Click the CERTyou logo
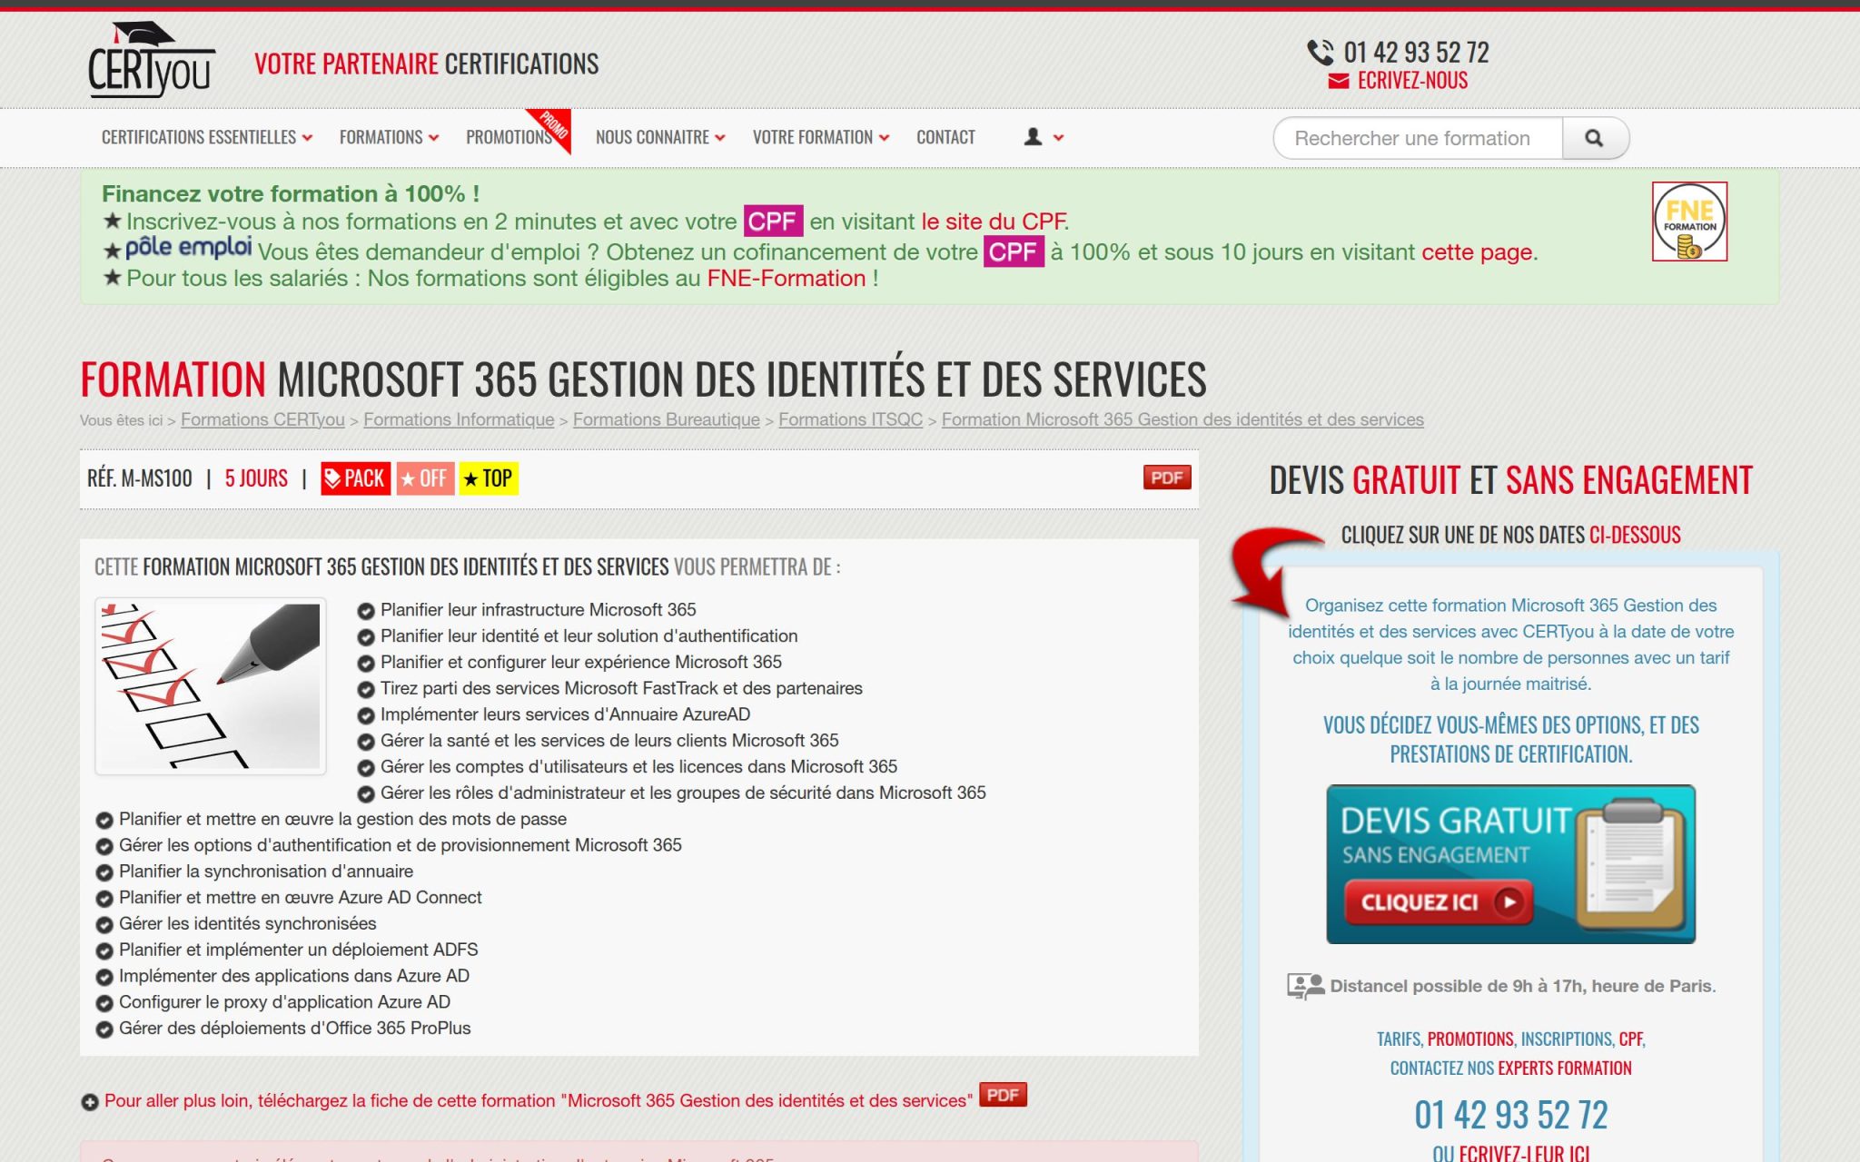This screenshot has width=1860, height=1162. (x=152, y=60)
